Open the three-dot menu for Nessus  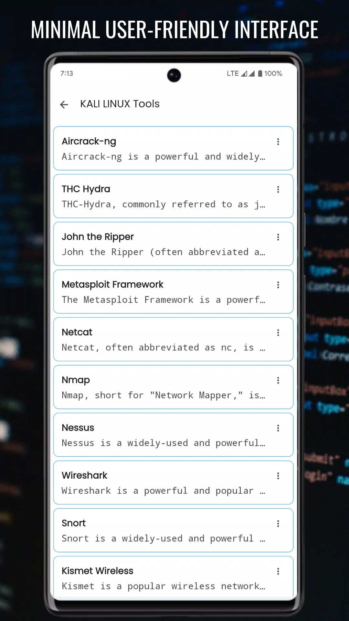click(278, 428)
